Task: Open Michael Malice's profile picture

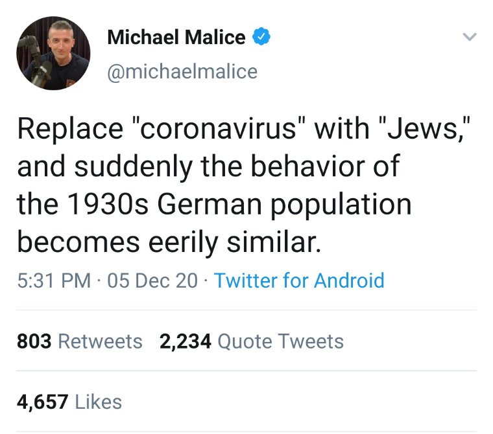Action: point(53,53)
